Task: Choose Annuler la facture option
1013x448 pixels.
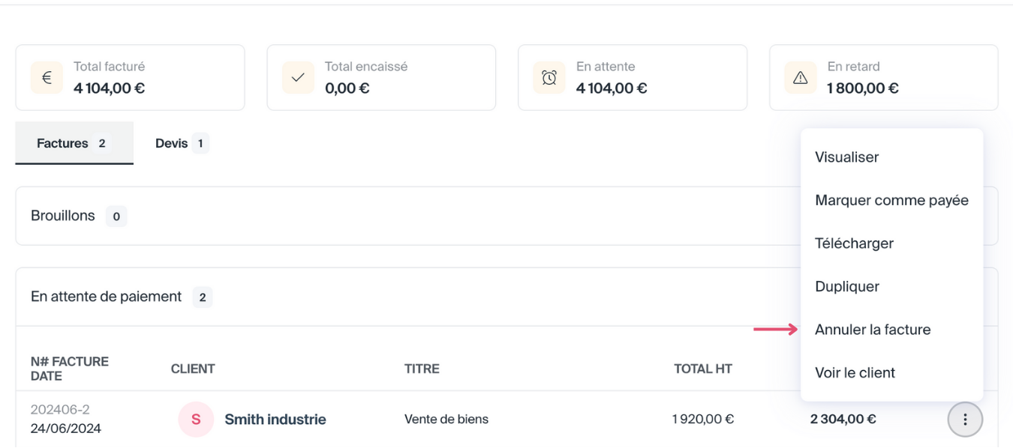Action: [873, 330]
